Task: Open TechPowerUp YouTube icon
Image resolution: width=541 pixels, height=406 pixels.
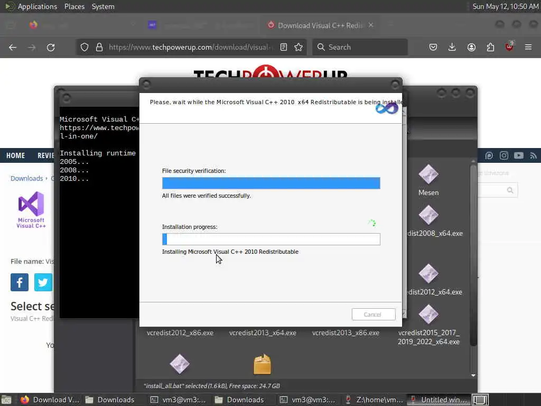Action: click(519, 156)
